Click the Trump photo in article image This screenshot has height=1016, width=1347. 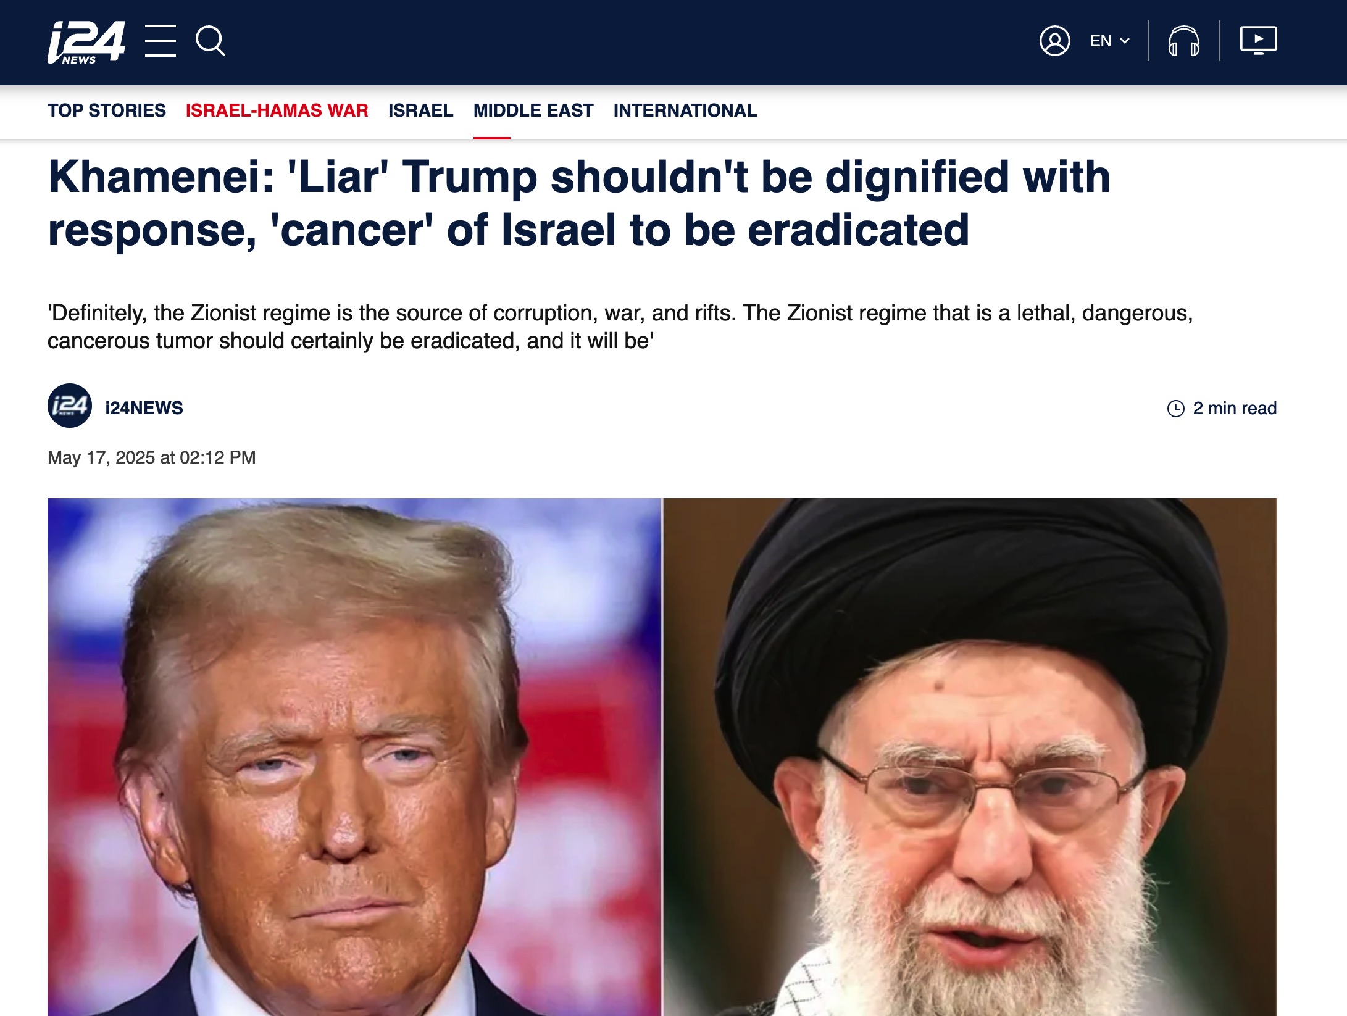[354, 757]
